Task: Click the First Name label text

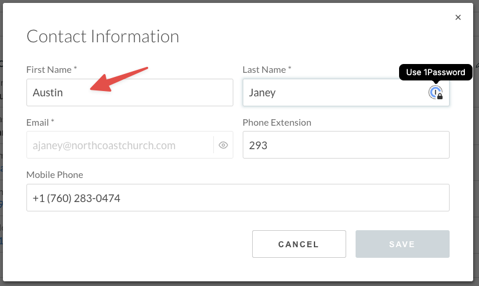Action: pyautogui.click(x=52, y=69)
